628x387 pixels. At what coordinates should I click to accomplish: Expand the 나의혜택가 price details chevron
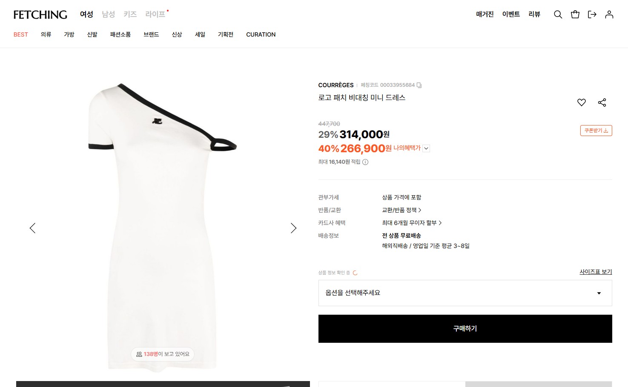pos(426,148)
